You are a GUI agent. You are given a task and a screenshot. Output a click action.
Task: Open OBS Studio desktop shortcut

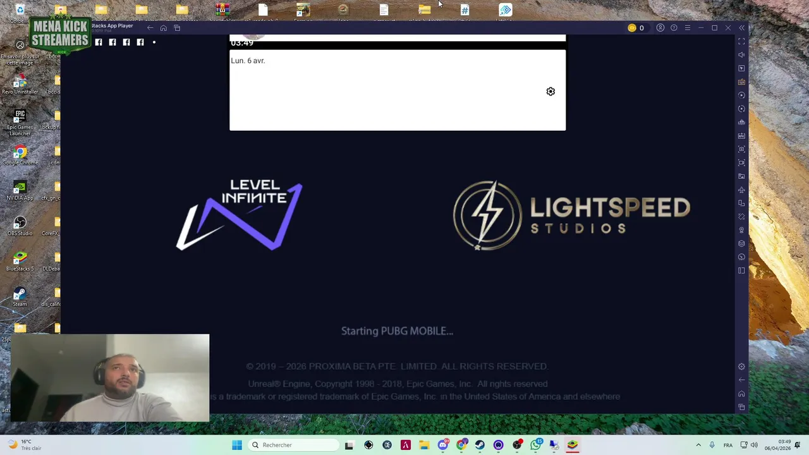coord(20,226)
